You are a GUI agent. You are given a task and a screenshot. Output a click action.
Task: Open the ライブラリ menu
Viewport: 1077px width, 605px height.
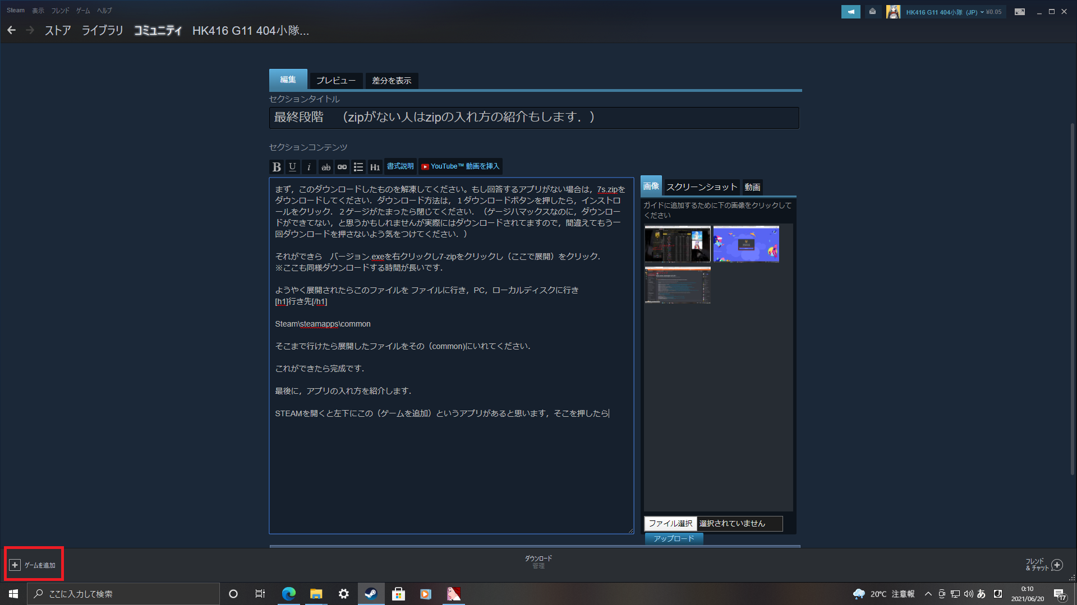[102, 31]
